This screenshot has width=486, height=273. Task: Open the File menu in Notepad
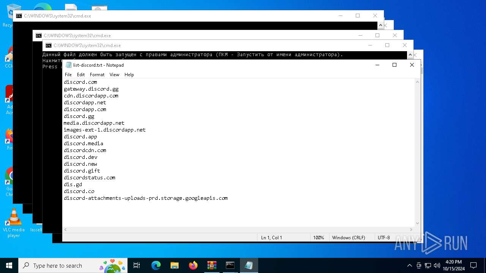[68, 75]
